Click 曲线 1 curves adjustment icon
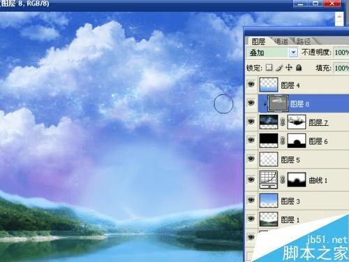 (269, 180)
